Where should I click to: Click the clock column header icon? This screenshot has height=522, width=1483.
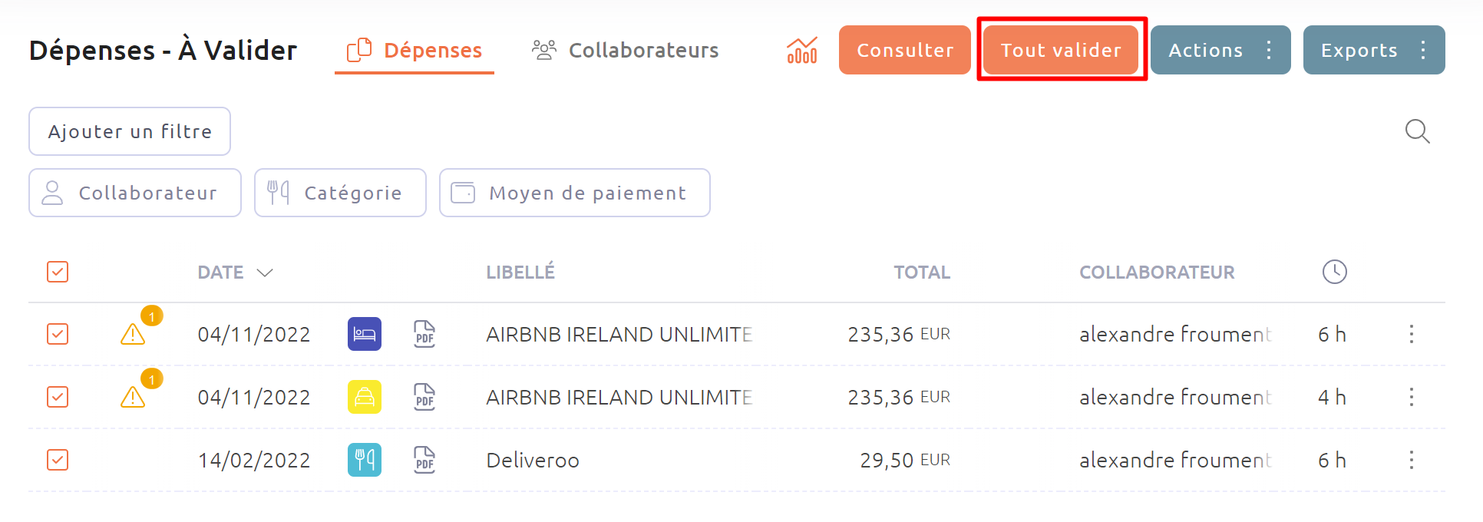pyautogui.click(x=1335, y=272)
